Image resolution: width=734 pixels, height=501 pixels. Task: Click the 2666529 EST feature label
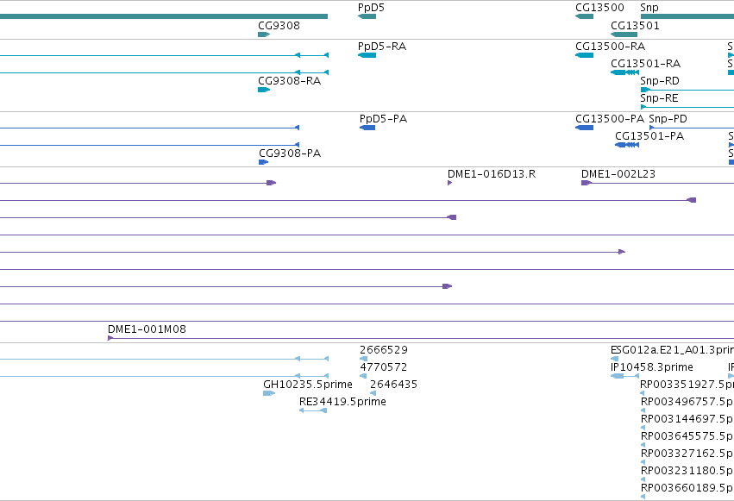point(384,350)
